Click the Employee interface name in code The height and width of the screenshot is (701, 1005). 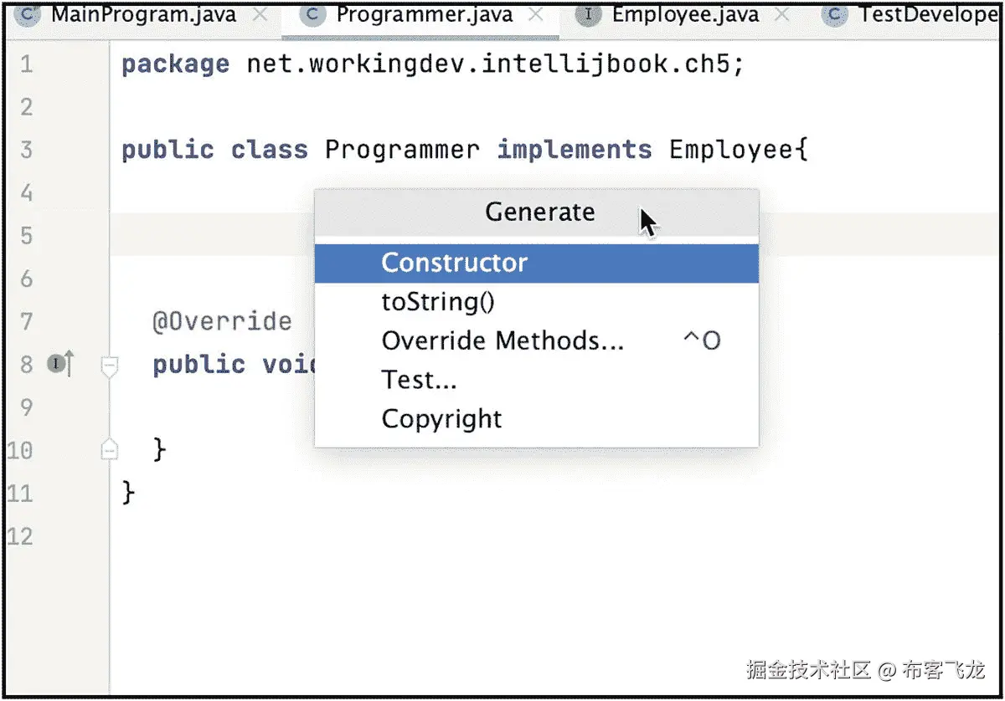tap(729, 150)
